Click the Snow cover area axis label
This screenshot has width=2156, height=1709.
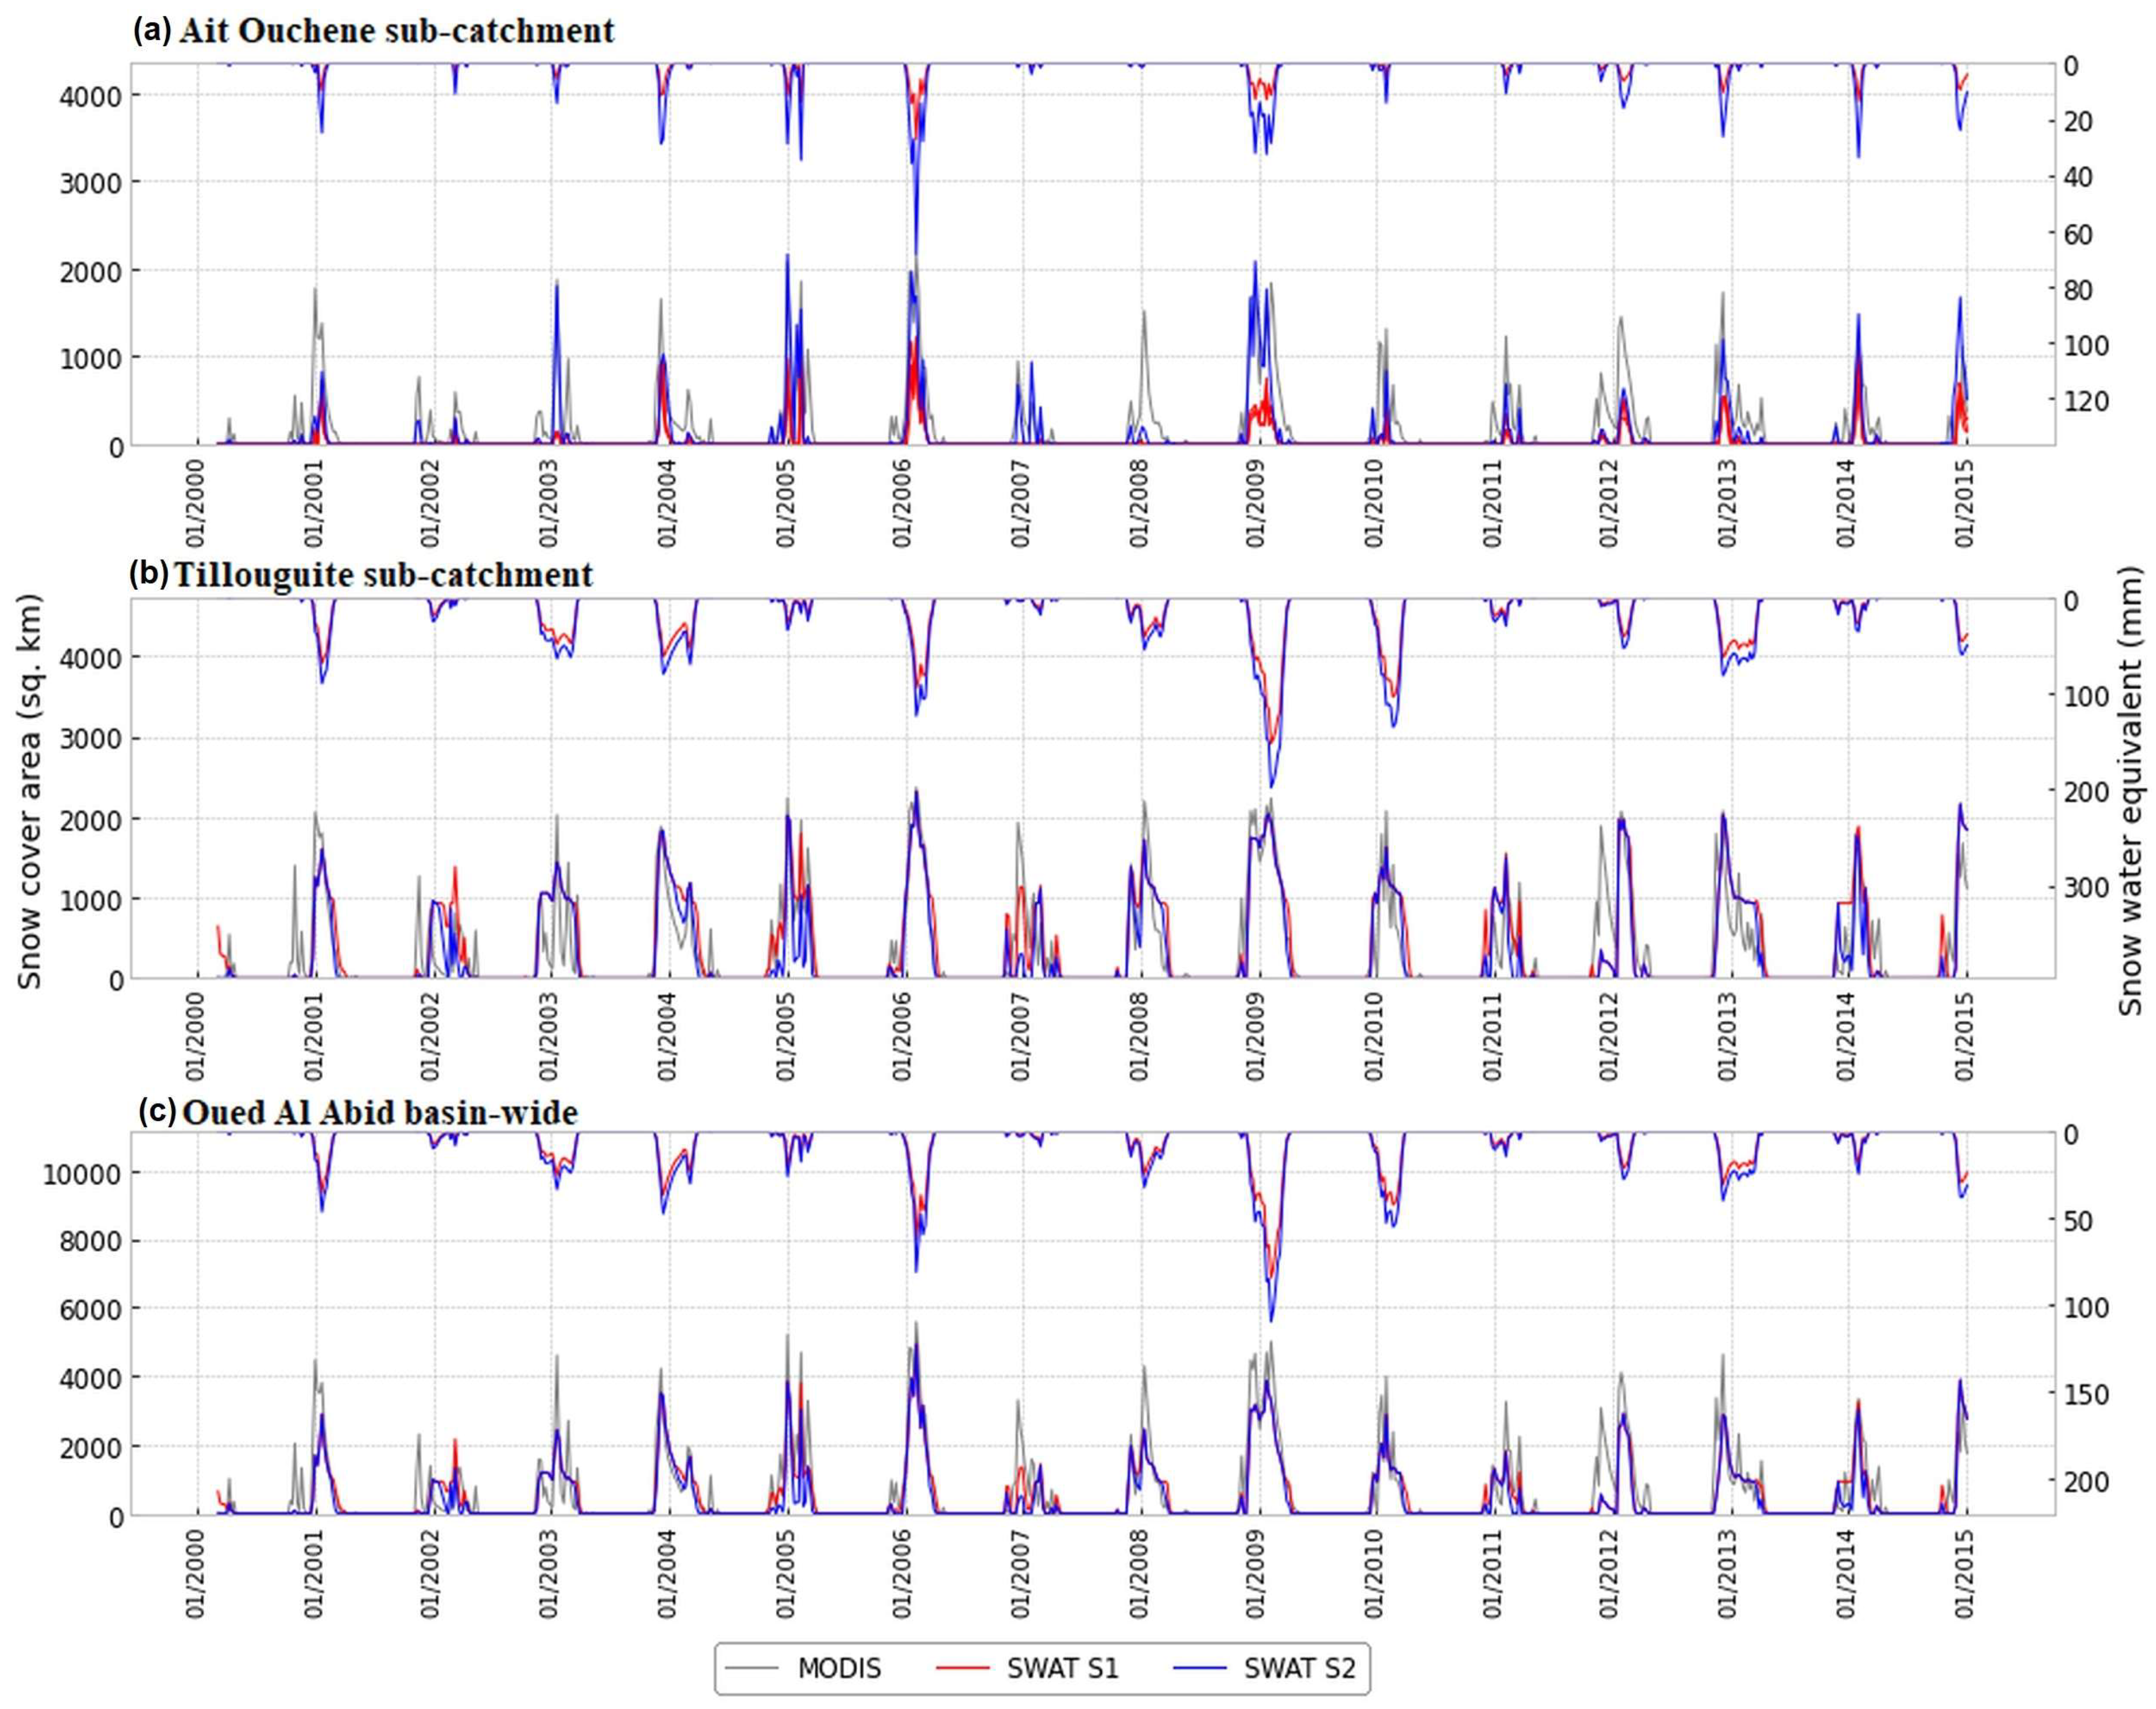point(31,791)
